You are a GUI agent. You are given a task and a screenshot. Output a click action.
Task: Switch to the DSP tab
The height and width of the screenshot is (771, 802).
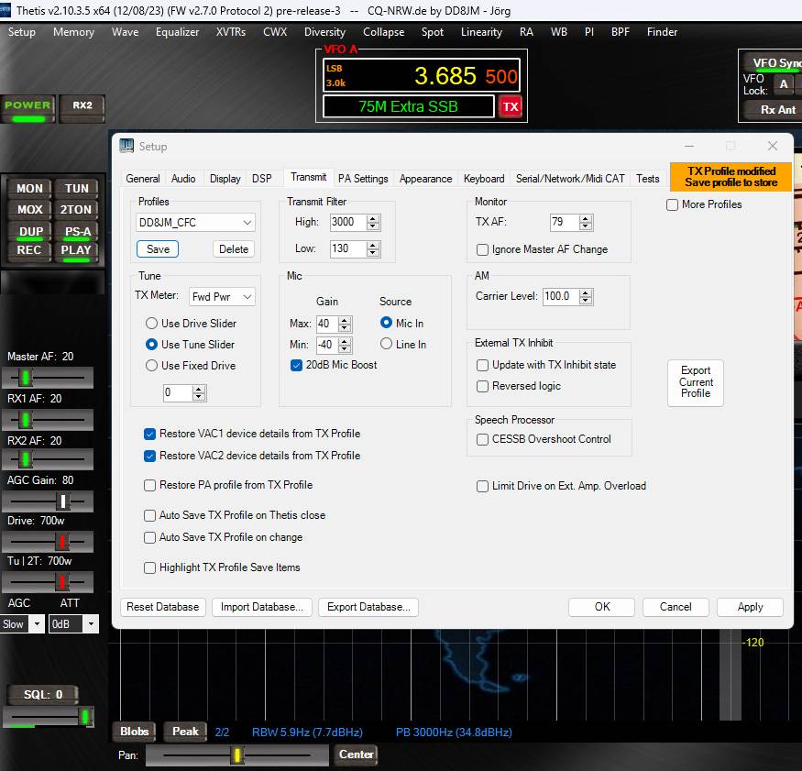click(x=262, y=179)
